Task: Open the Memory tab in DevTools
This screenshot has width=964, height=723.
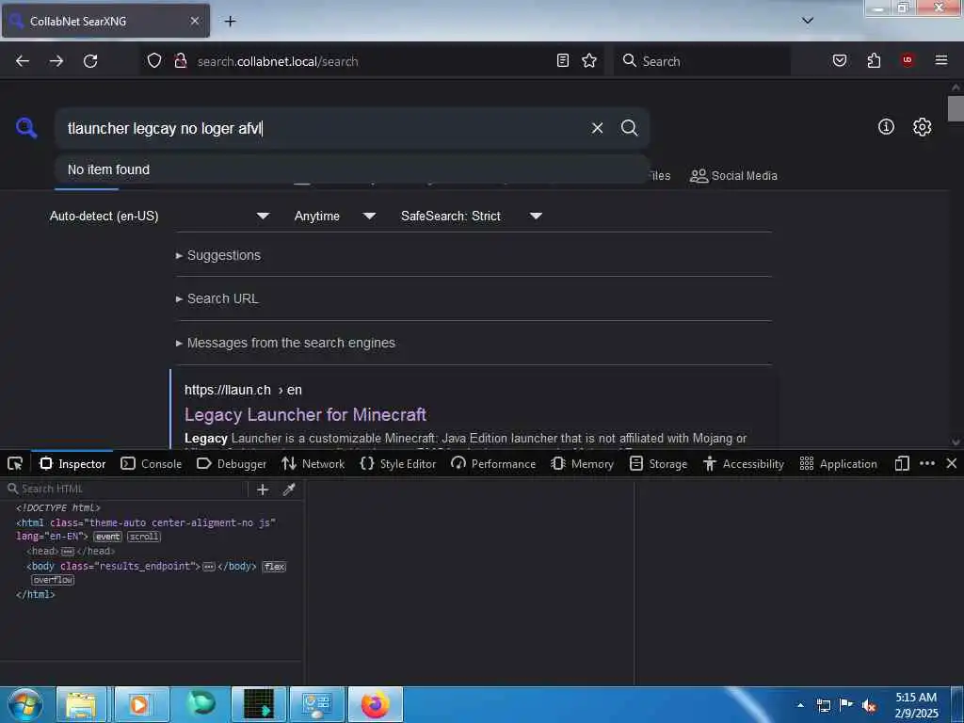Action: pyautogui.click(x=582, y=463)
